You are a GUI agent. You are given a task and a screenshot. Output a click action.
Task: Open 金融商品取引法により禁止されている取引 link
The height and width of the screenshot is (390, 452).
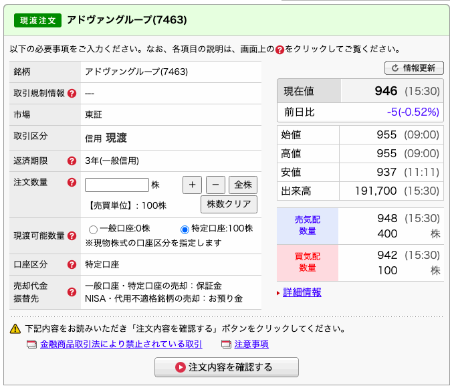[120, 345]
